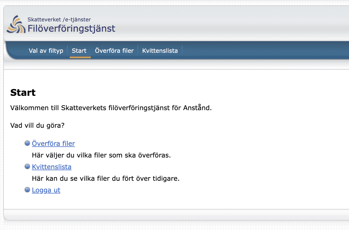
Task: Click the description 'Här kan du se vilka filer'
Action: (x=106, y=179)
